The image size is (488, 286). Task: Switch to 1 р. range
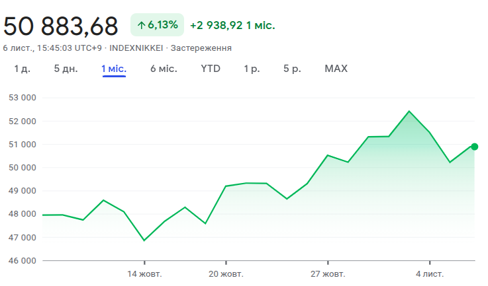252,69
